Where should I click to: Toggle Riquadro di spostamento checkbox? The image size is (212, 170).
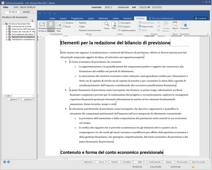77,30
